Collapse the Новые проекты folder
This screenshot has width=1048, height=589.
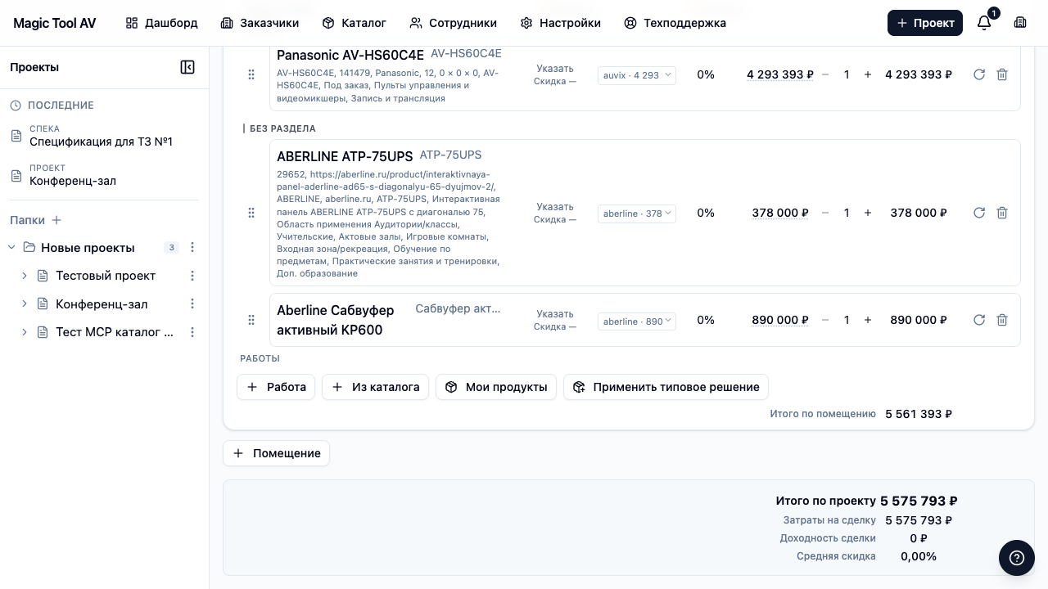pyautogui.click(x=11, y=247)
